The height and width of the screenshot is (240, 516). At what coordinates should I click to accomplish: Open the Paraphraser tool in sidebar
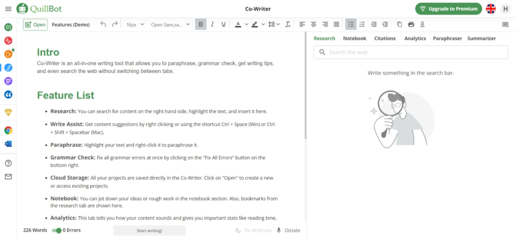(x=8, y=27)
